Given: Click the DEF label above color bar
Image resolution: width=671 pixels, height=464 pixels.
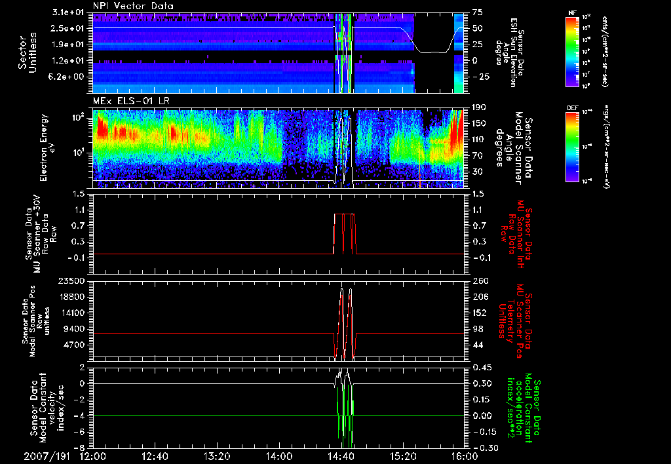Looking at the screenshot, I should pyautogui.click(x=573, y=108).
